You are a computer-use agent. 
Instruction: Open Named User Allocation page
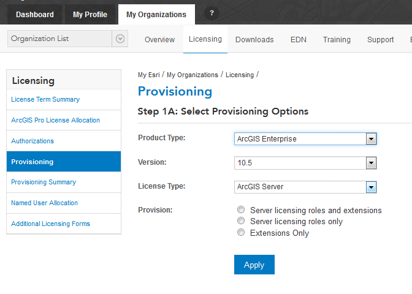44,203
